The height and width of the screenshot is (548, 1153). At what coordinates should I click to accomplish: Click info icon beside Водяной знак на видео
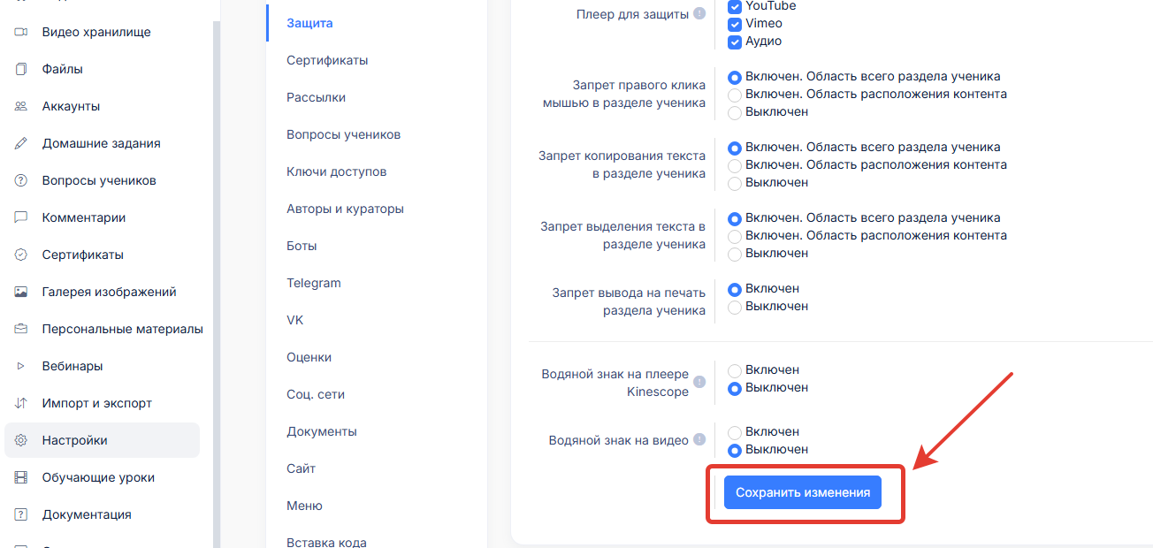pyautogui.click(x=699, y=440)
